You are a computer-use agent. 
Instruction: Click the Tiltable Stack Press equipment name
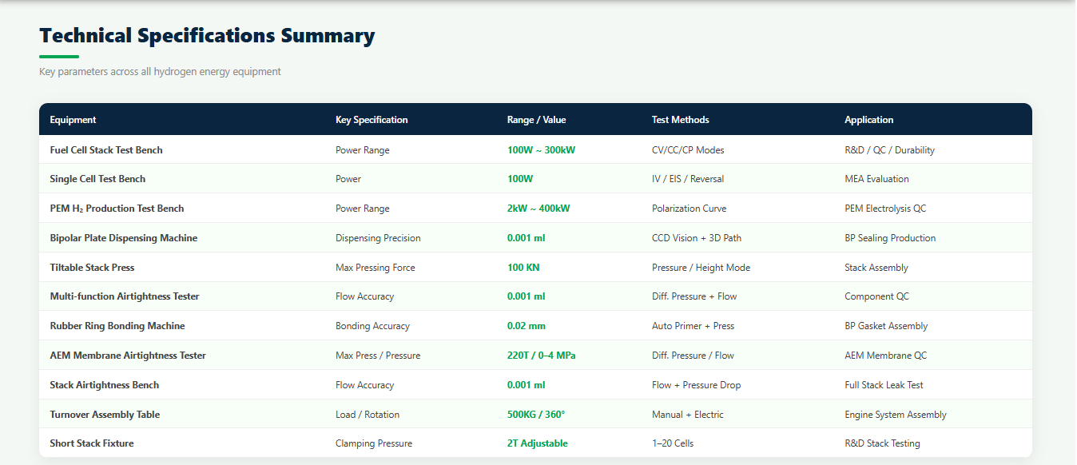pyautogui.click(x=92, y=268)
